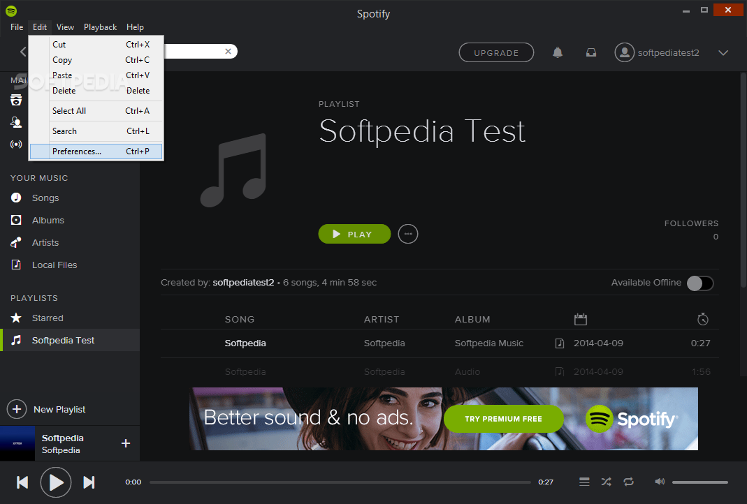
Task: Mute audio with the speaker icon
Action: tap(660, 482)
